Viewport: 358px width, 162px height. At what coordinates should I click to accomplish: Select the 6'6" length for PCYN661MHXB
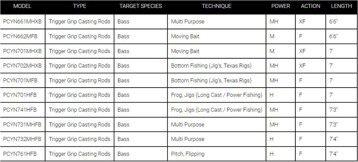(333, 21)
